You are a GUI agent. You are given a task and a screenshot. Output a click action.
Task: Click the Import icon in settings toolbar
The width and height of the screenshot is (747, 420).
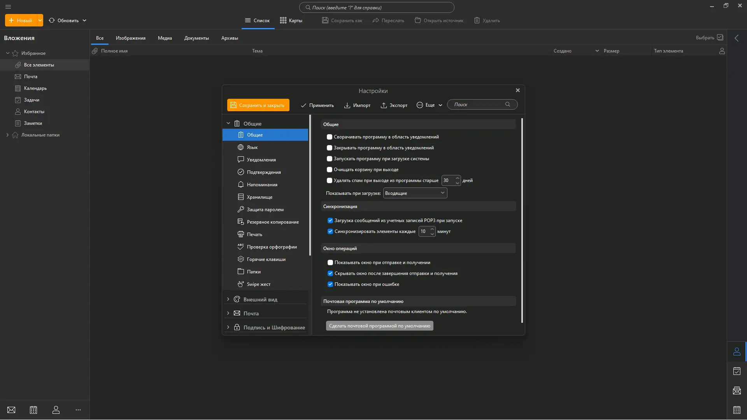[x=347, y=105]
